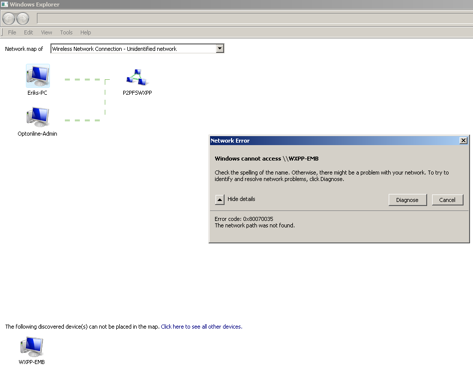Collapse error details with Hide details arrow
Image resolution: width=473 pixels, height=369 pixels.
[x=220, y=199]
